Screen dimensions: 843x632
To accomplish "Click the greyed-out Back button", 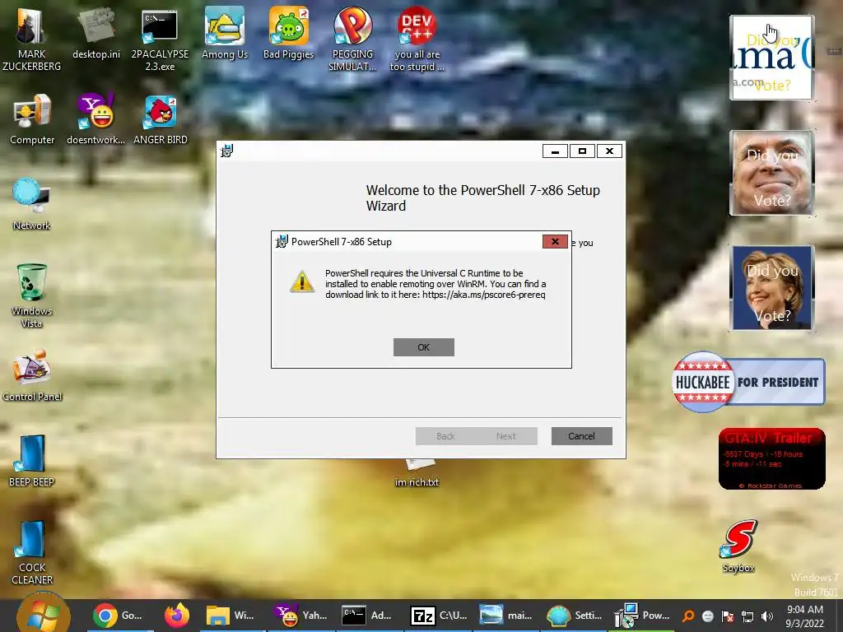I will pyautogui.click(x=445, y=436).
